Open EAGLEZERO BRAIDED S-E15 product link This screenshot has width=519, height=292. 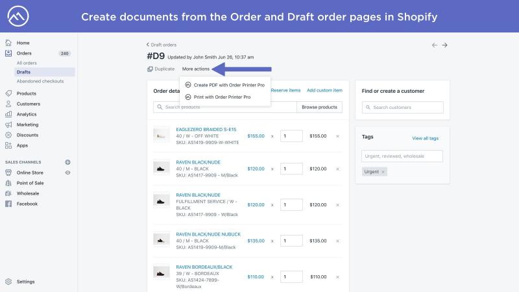click(x=206, y=129)
